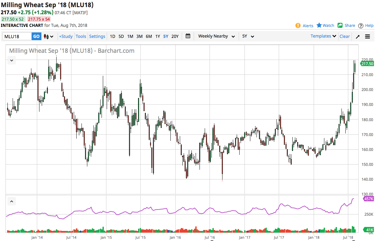Viewport: 379px width, 241px height.
Task: Select the 1D time range
Action: tap(113, 36)
